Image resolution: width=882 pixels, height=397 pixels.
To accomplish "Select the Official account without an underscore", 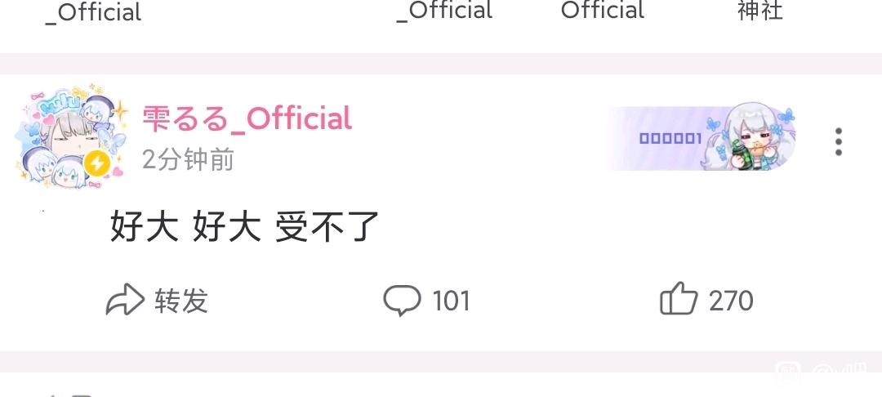I will [603, 10].
